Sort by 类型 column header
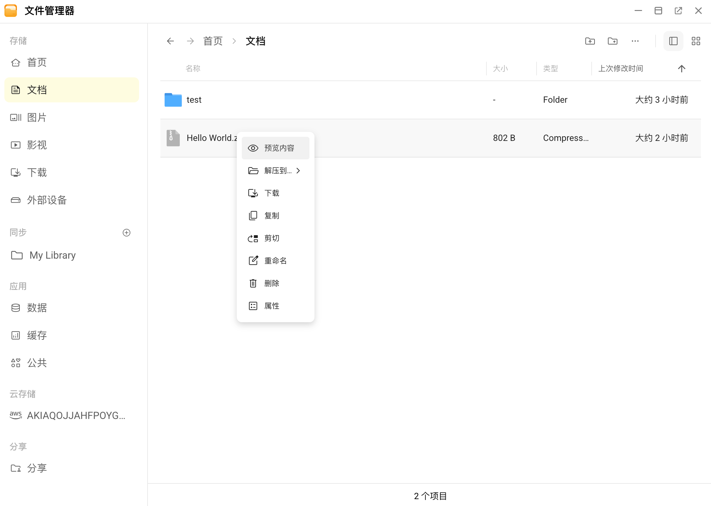Screen dimensions: 711x506 tap(551, 69)
